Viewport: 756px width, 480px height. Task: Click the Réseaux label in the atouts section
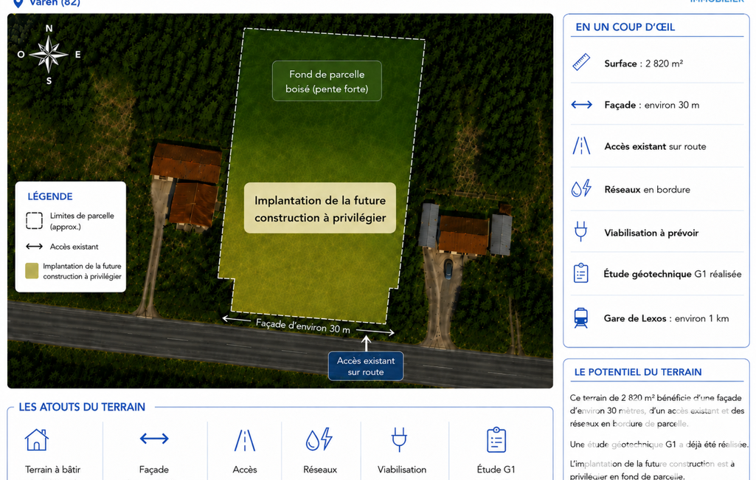[x=320, y=470]
